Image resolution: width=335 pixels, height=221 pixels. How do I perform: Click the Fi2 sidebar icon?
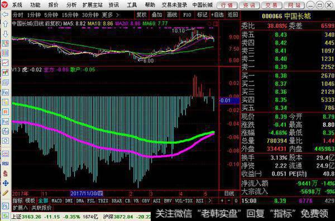pos(5,122)
